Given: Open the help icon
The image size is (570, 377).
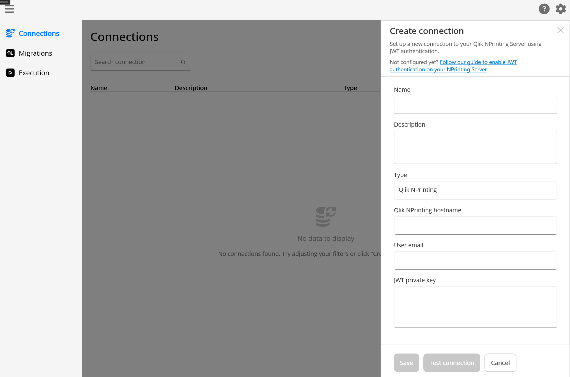Looking at the screenshot, I should coord(544,9).
